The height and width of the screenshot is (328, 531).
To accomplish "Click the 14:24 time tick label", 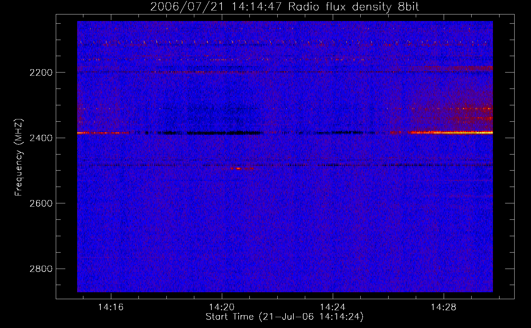I will [332, 307].
